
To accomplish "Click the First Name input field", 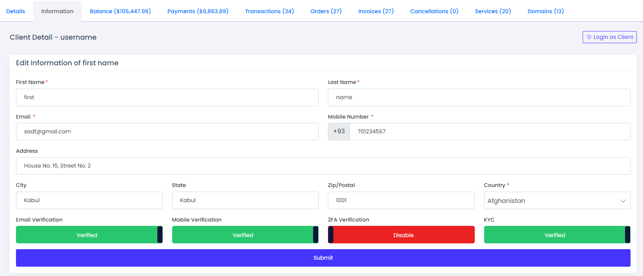I will click(x=167, y=97).
